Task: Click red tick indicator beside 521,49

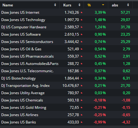Action: click(81, 49)
